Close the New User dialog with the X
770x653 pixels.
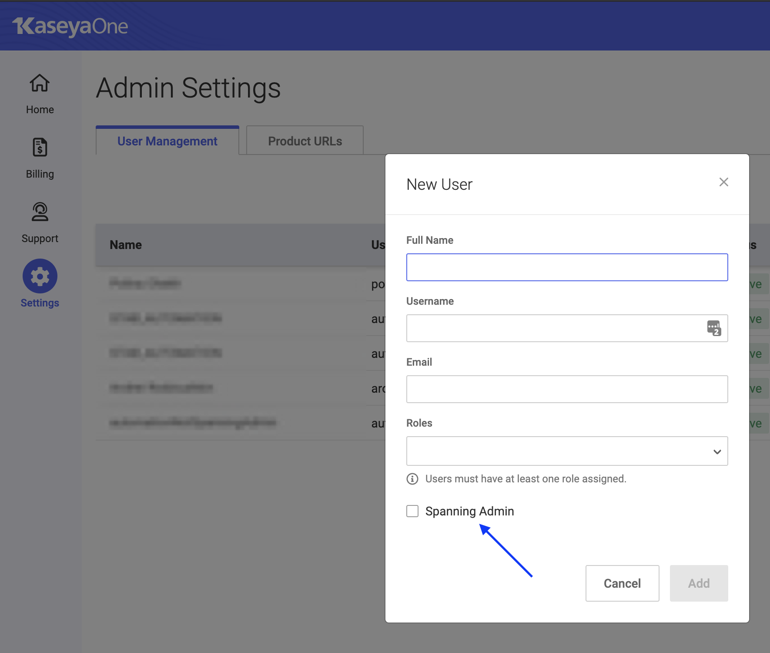pos(723,182)
